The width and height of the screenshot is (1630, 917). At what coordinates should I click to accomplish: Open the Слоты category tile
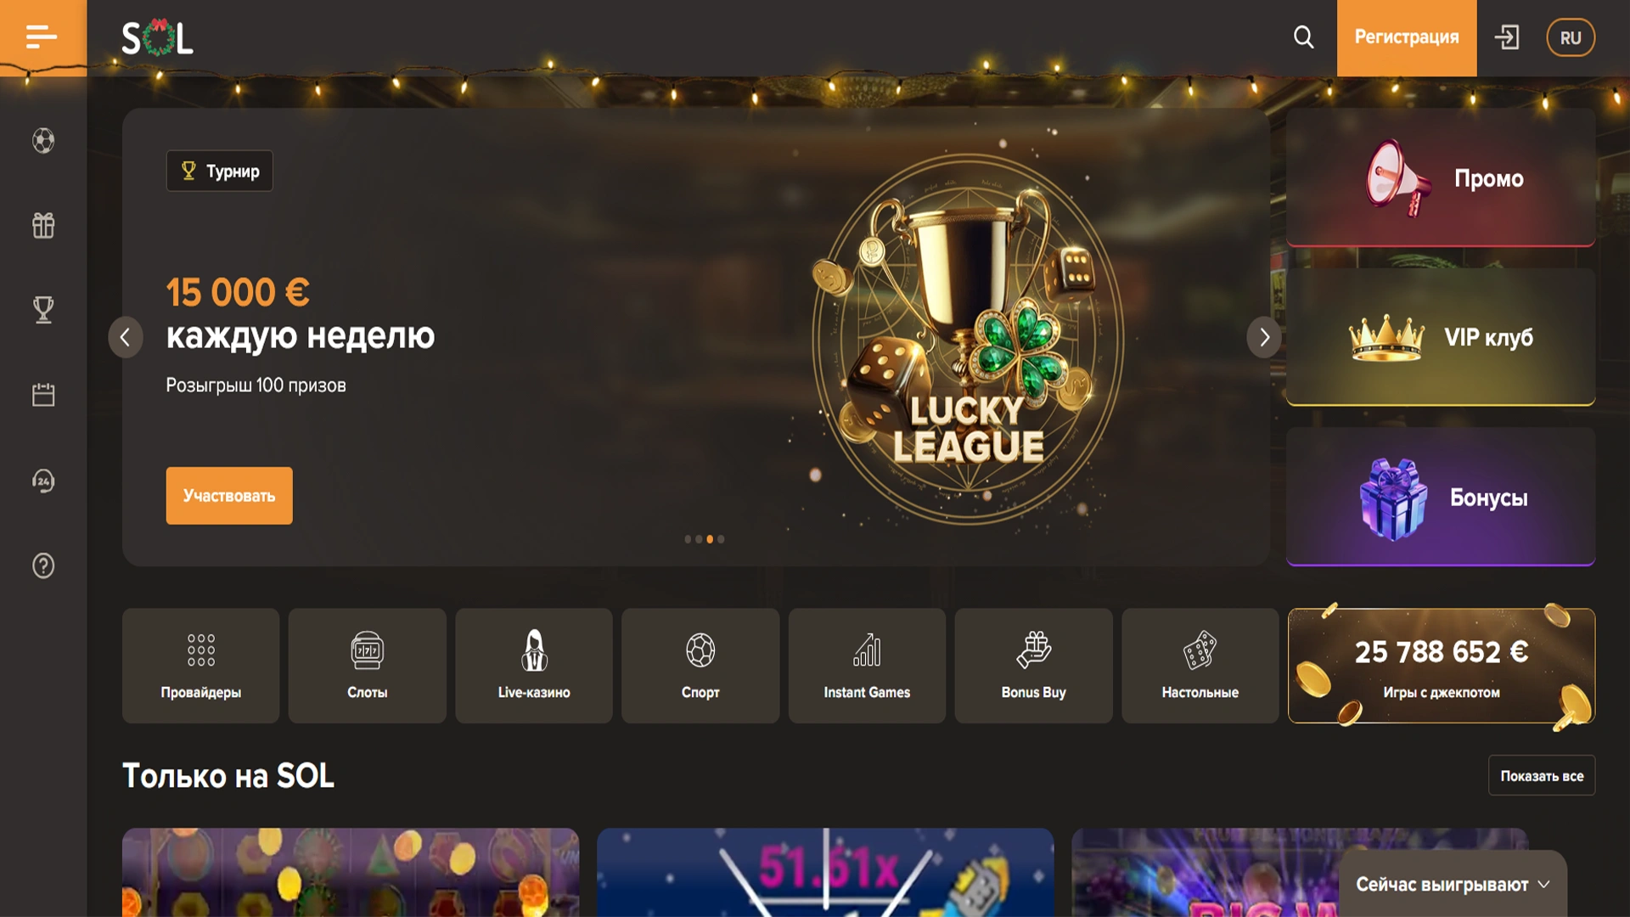tap(367, 666)
